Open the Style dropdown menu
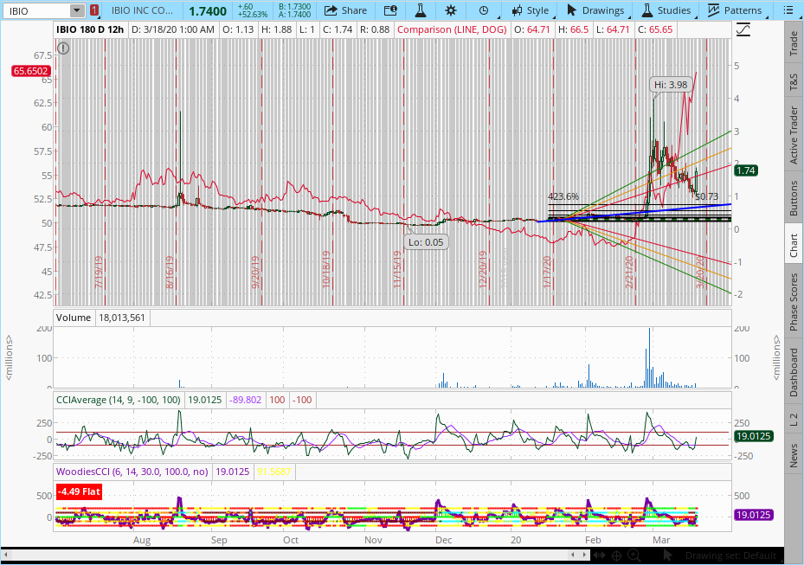 pos(530,10)
